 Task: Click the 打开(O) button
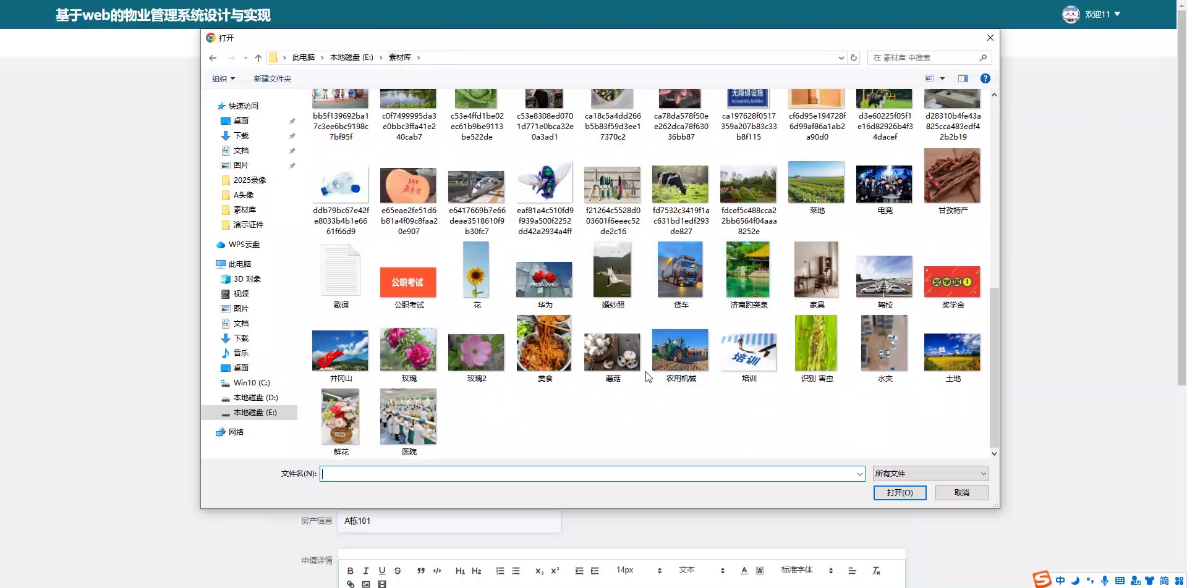point(900,493)
